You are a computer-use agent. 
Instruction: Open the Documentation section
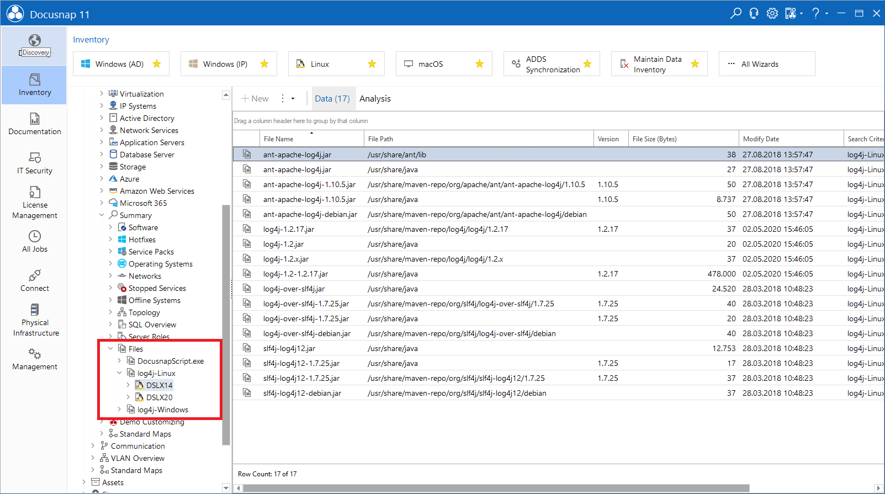tap(34, 124)
